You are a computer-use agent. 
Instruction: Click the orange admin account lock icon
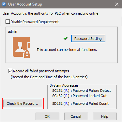click(21, 47)
